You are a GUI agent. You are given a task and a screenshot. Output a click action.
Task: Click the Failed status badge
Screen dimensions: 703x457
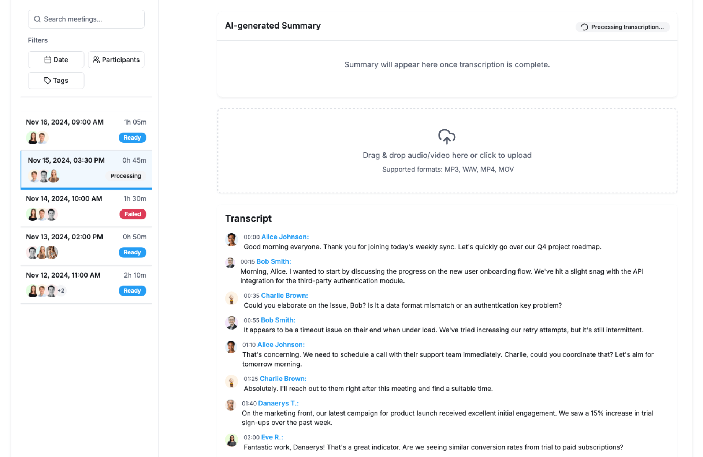click(x=133, y=214)
